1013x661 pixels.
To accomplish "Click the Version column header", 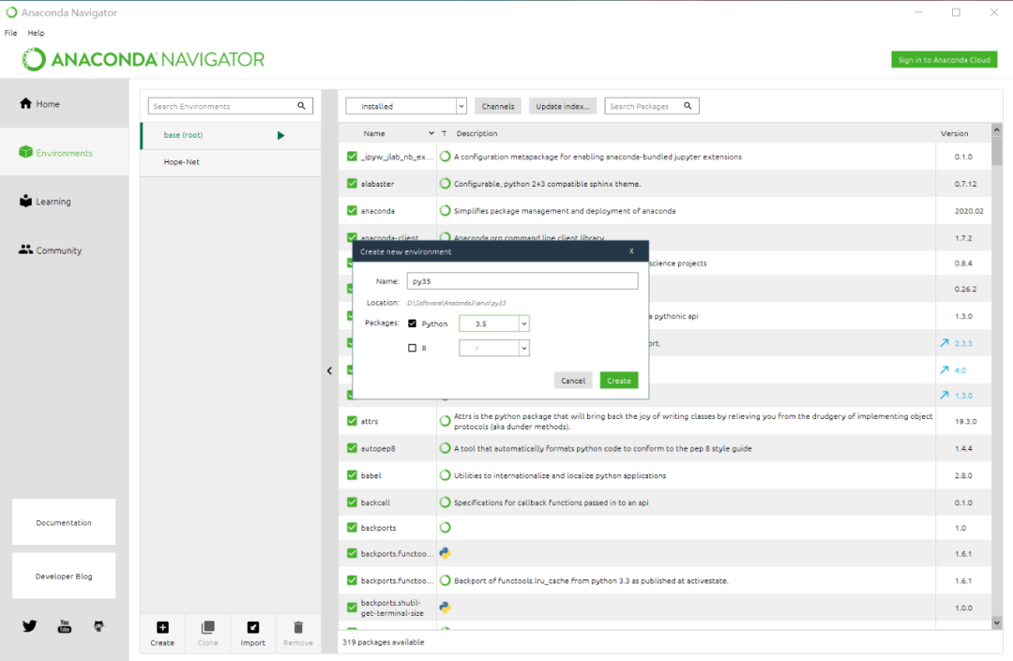I will click(x=954, y=134).
